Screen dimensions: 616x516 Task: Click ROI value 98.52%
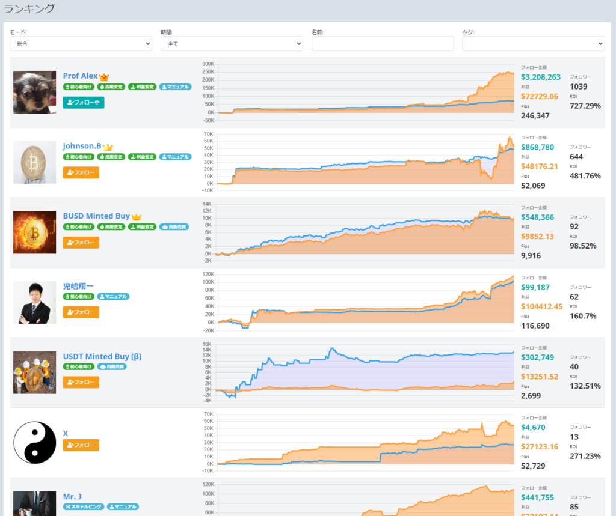click(583, 246)
